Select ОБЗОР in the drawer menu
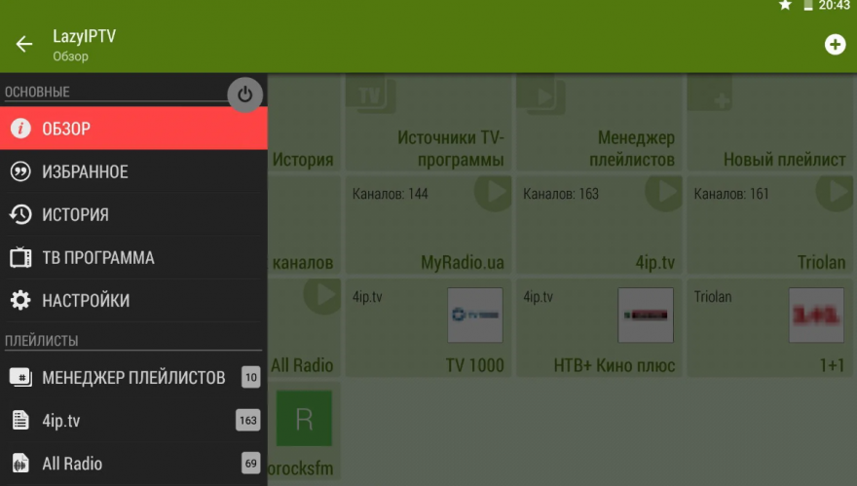The image size is (857, 486). pos(133,129)
